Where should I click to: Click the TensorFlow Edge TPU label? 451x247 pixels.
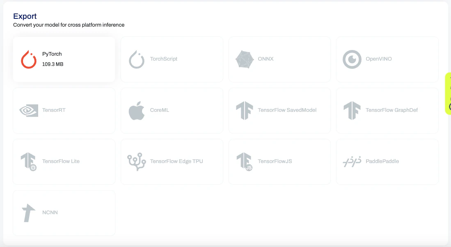pos(176,161)
